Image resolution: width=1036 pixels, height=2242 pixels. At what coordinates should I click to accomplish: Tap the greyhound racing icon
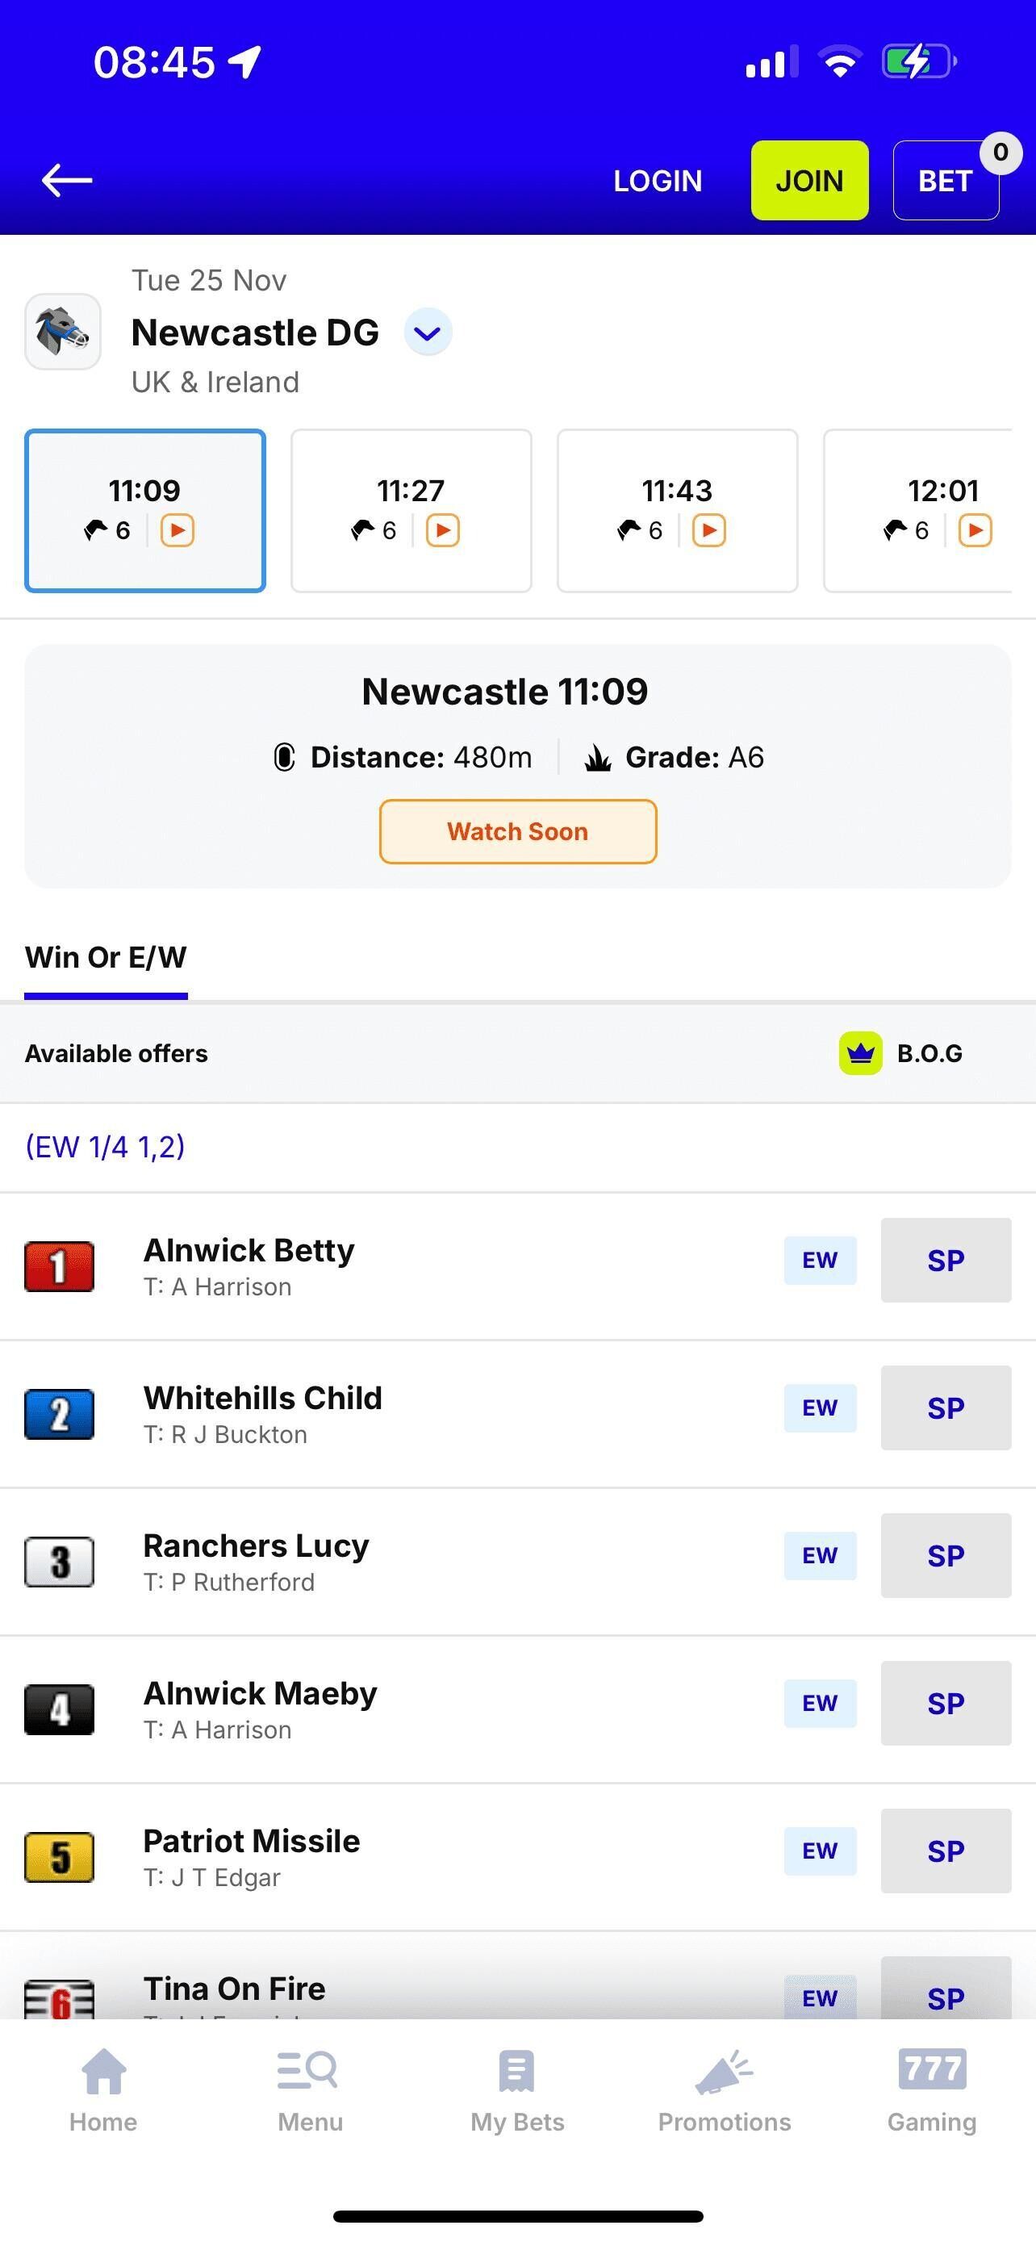pos(63,332)
